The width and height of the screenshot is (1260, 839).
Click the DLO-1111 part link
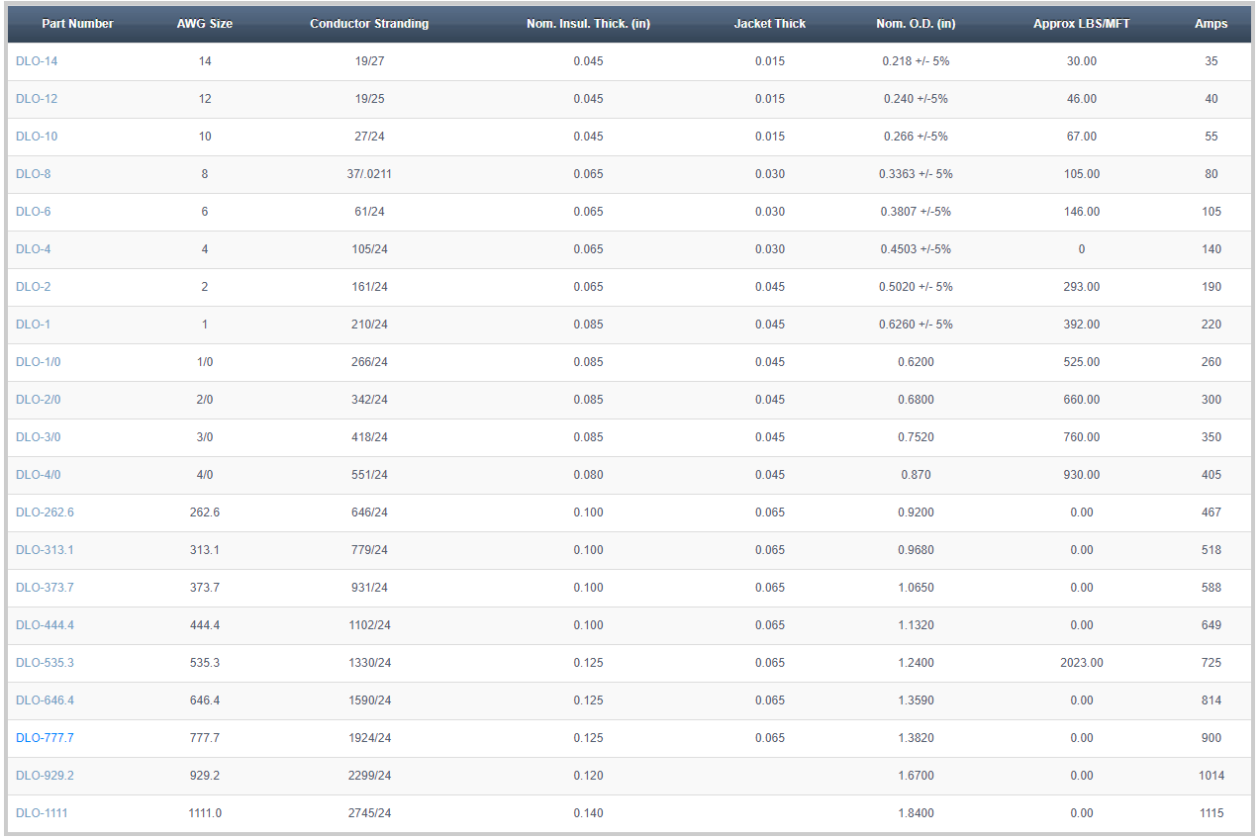click(x=42, y=813)
